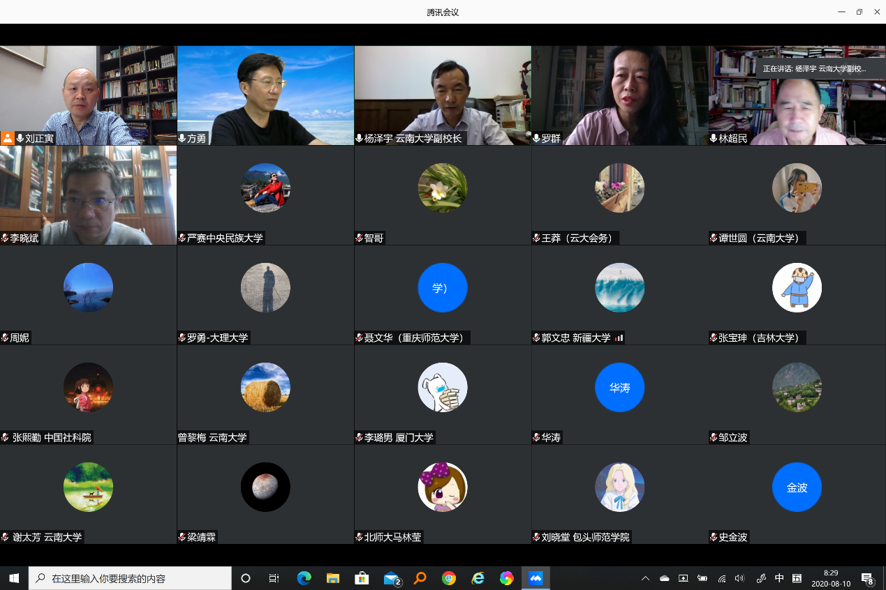The width and height of the screenshot is (886, 590).
Task: Toggle the Chinese input mode indicator 中
Action: [779, 578]
